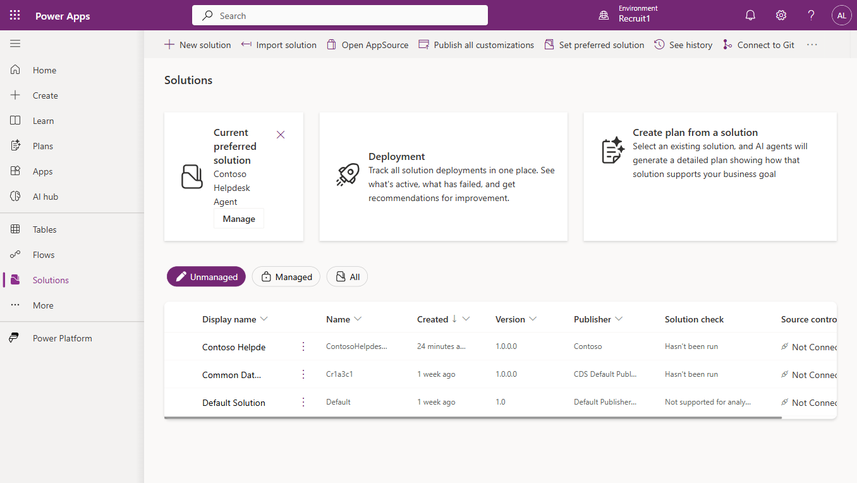The height and width of the screenshot is (483, 857).
Task: Click Set preferred solution command
Action: 594,45
